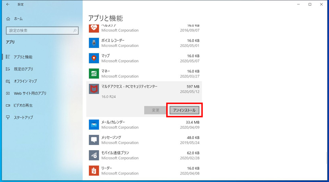
Task: Click the McAfee shield icon
Action: click(94, 89)
